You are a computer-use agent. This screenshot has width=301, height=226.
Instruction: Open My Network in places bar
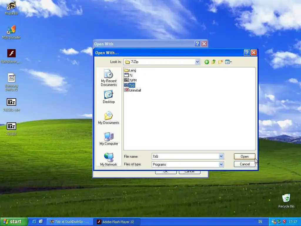pyautogui.click(x=109, y=159)
